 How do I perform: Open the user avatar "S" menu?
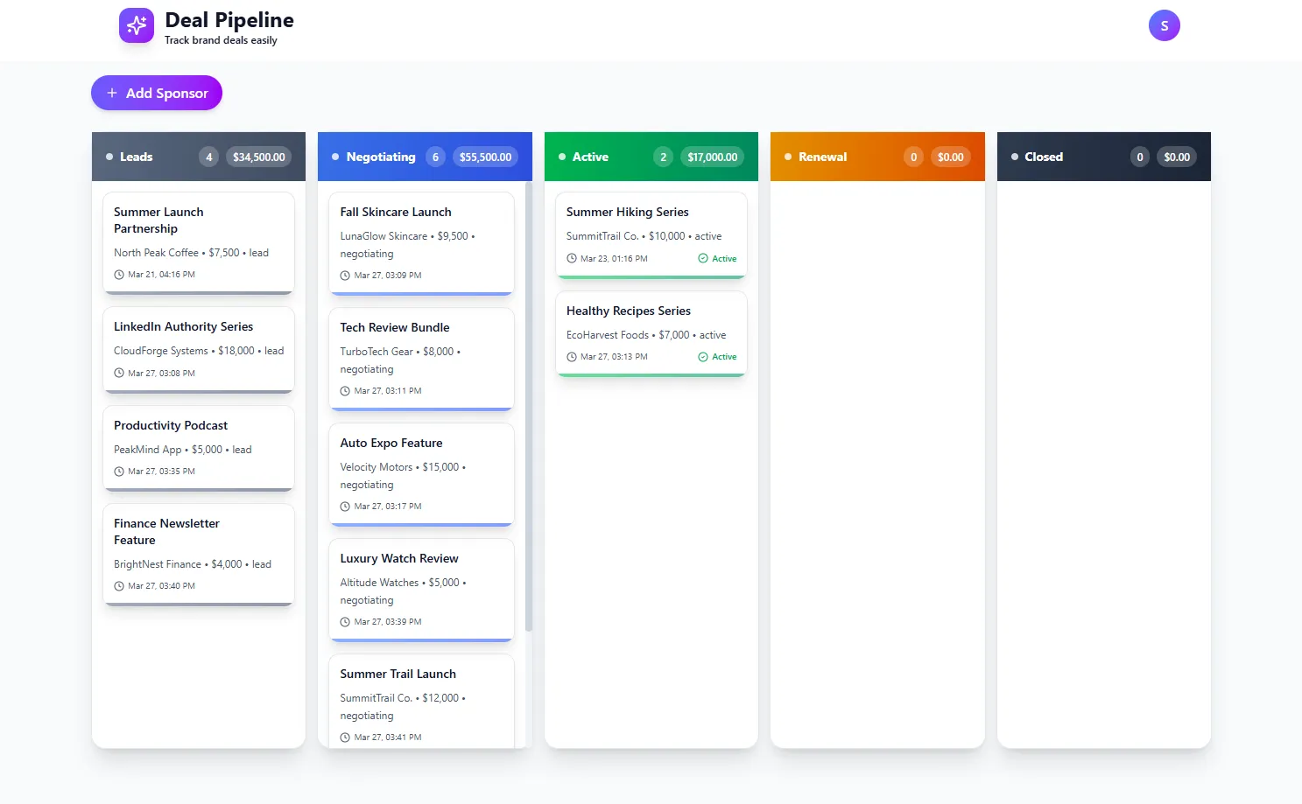(1164, 26)
